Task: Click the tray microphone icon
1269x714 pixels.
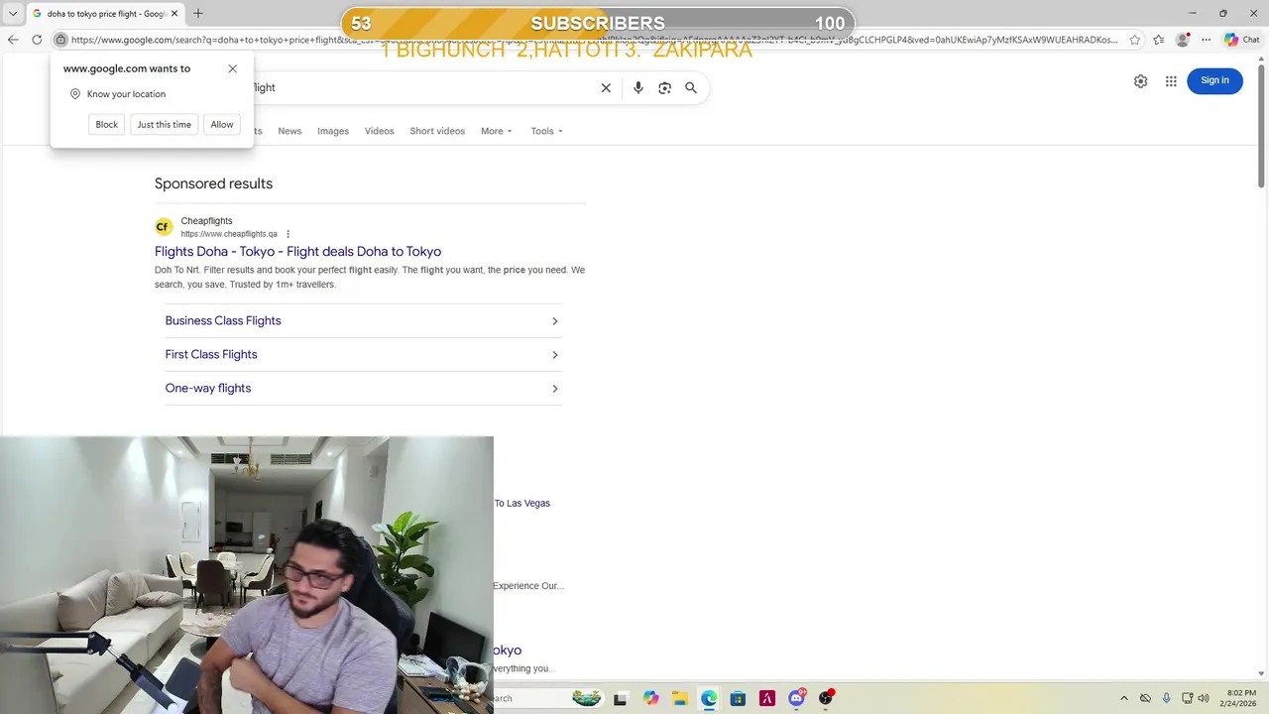Action: [x=1166, y=698]
